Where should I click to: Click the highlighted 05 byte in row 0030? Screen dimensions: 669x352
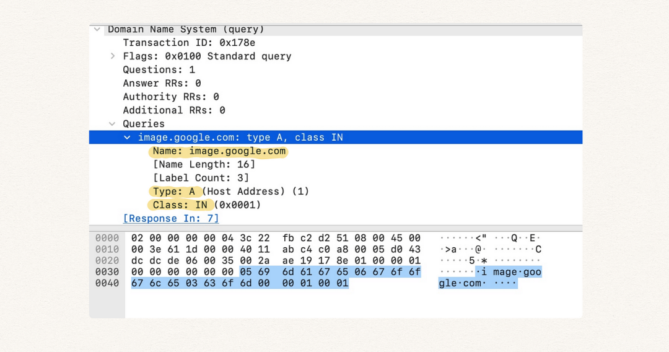pyautogui.click(x=246, y=272)
